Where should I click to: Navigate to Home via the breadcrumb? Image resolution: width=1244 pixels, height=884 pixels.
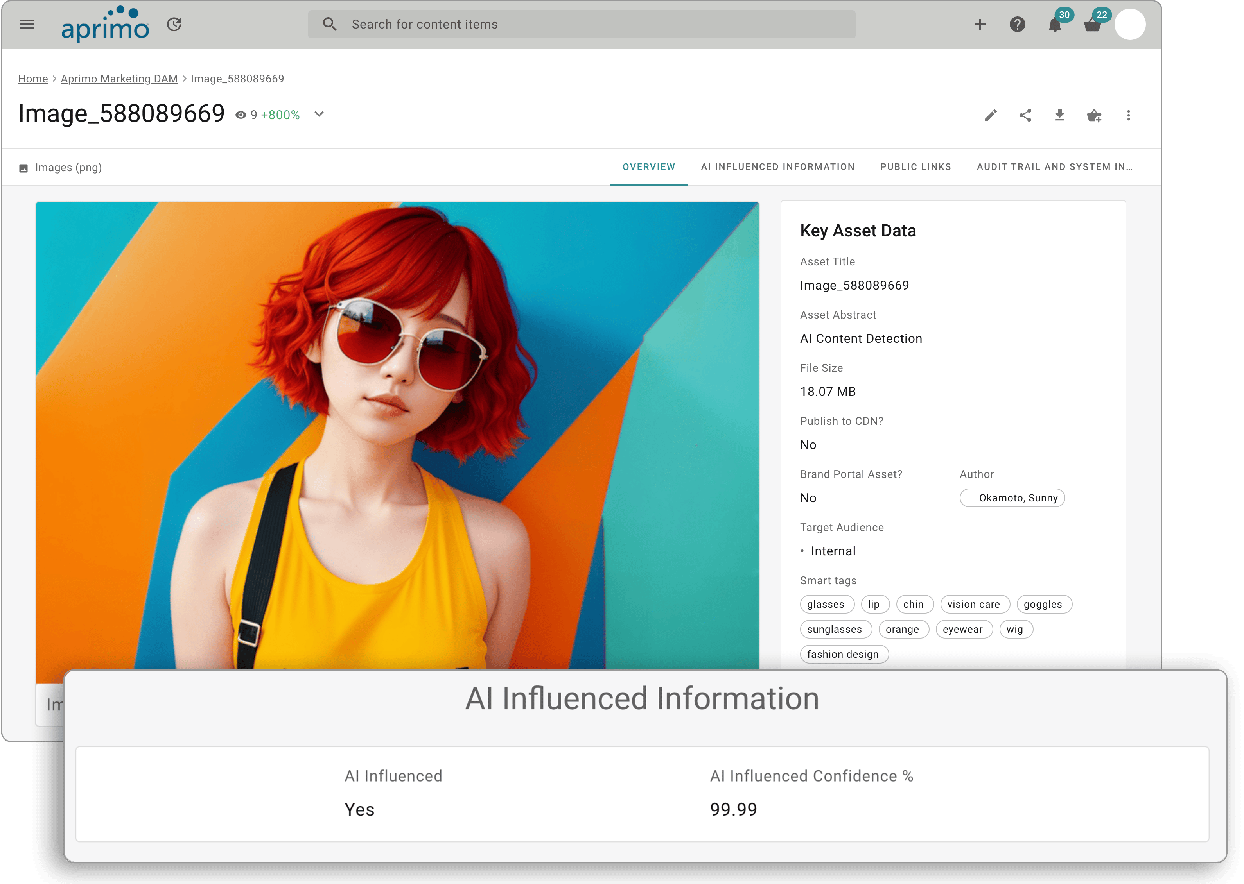(x=33, y=79)
